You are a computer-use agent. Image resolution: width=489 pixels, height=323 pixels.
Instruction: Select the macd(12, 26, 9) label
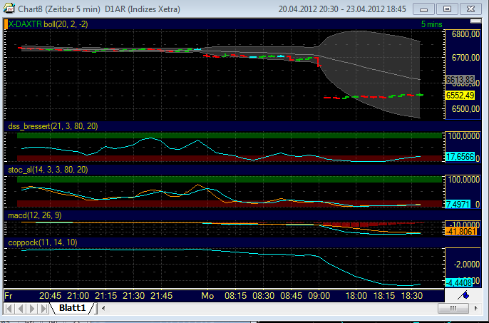[x=35, y=215]
